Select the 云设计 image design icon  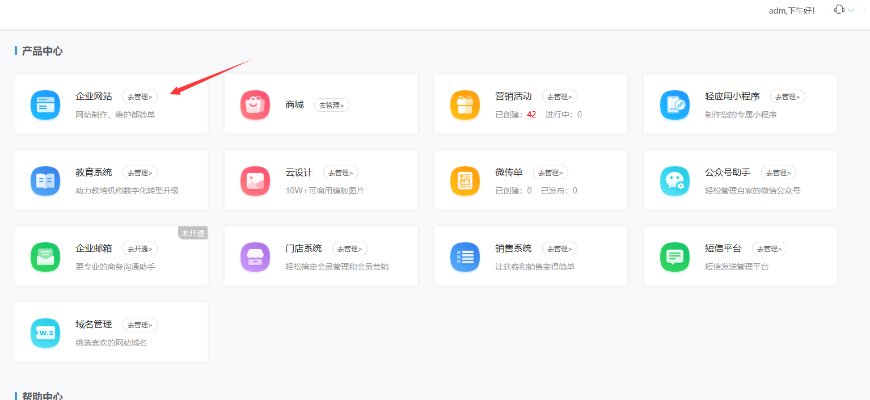coord(255,180)
